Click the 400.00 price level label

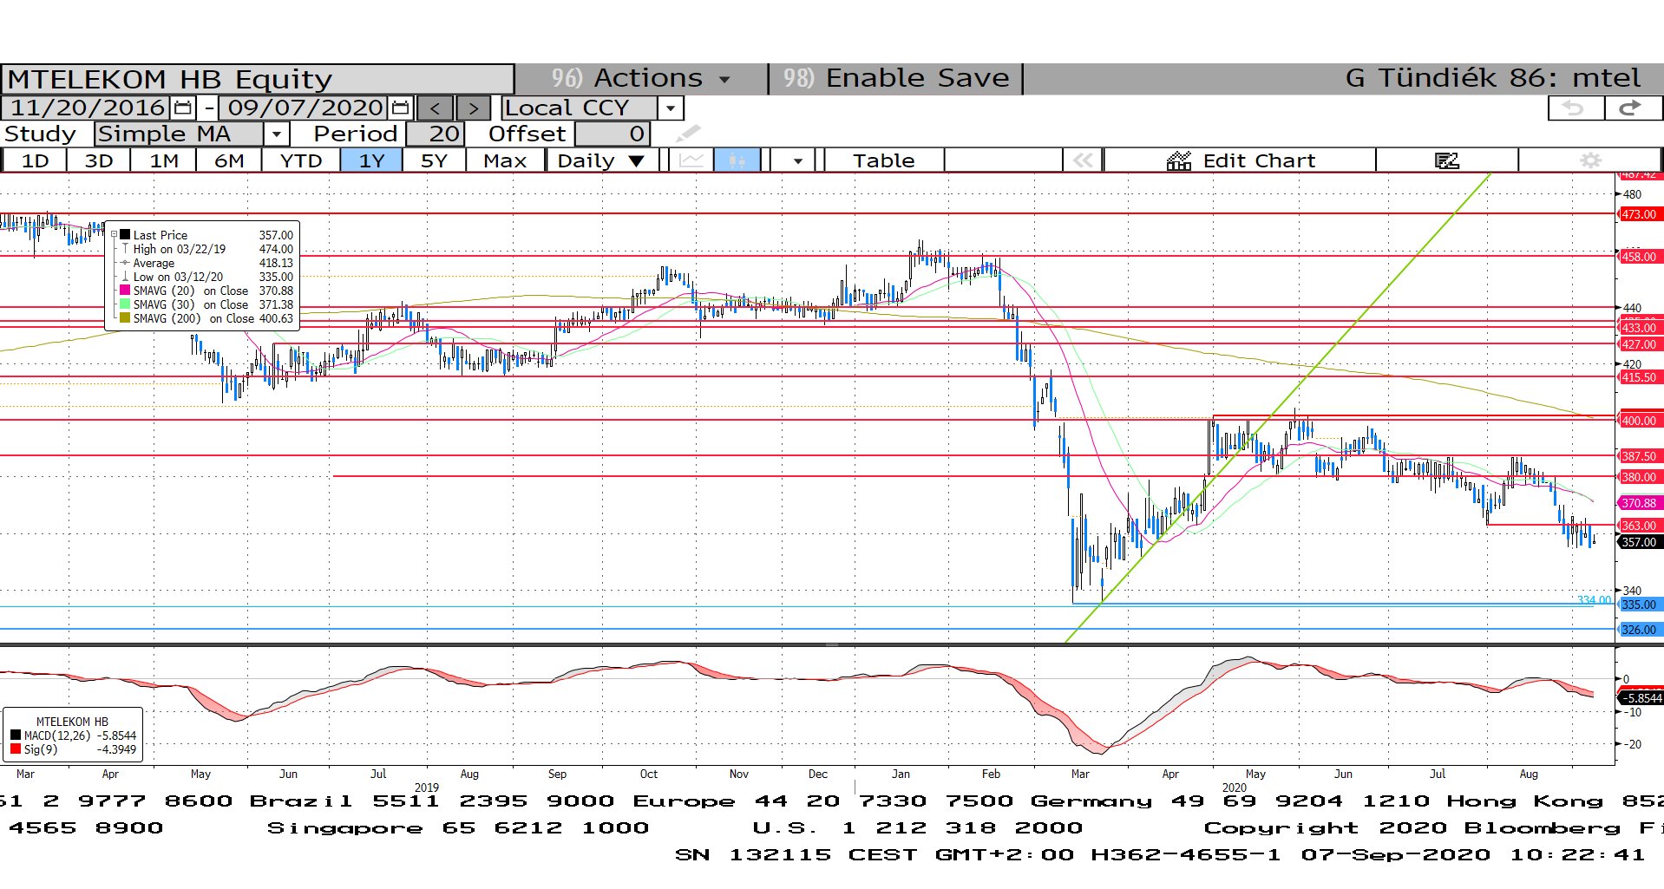click(1640, 421)
